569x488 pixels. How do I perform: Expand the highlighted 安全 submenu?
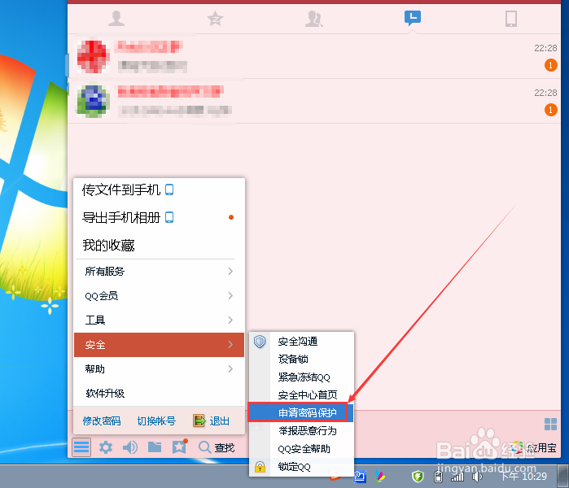pyautogui.click(x=159, y=345)
